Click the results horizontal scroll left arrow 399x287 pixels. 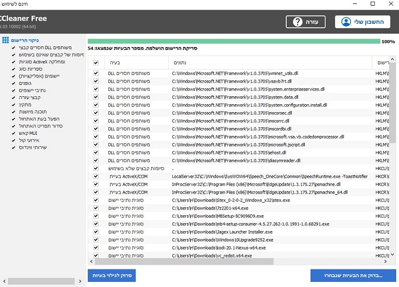coord(91,262)
